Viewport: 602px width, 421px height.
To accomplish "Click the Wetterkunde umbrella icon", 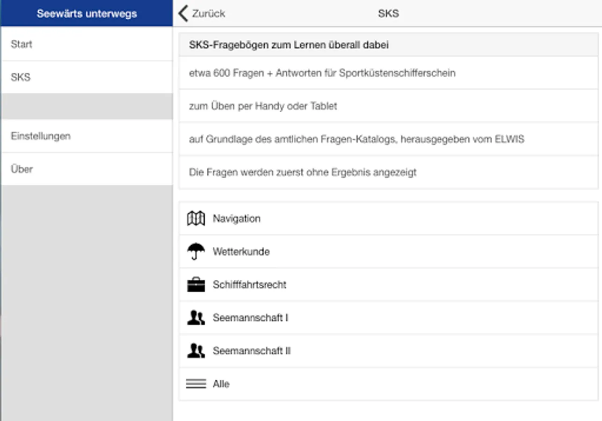I will [x=196, y=252].
